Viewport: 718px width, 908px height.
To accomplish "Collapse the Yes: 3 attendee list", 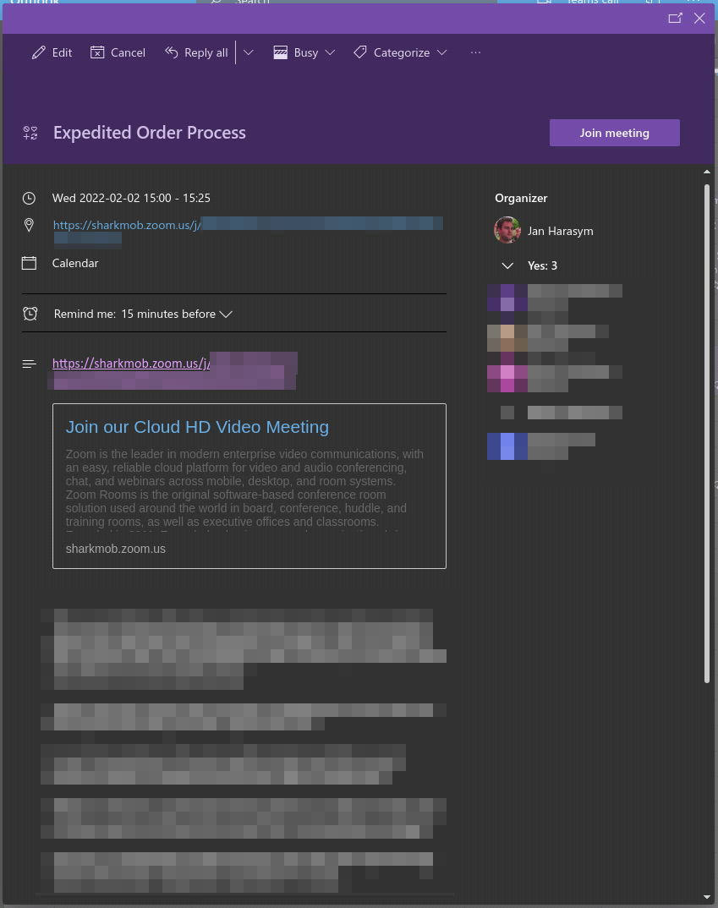I will [507, 265].
